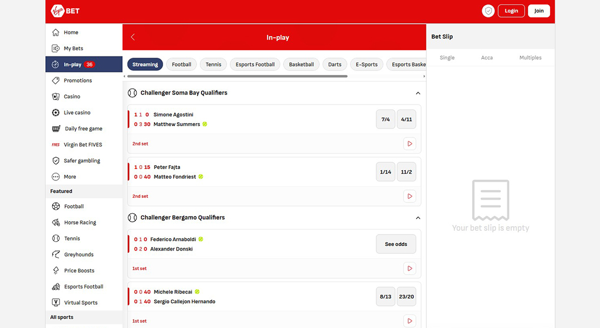Screen dimensions: 600x328
Task: Toggle the Streaming filter pill
Action: [145, 64]
